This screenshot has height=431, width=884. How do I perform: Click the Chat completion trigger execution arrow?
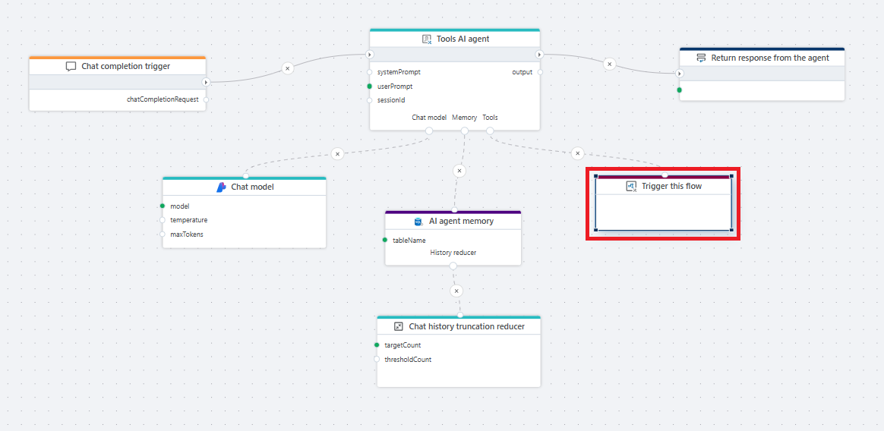205,82
